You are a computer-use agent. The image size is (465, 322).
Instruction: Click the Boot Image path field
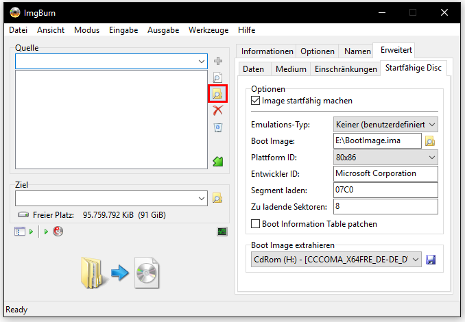pyautogui.click(x=377, y=140)
